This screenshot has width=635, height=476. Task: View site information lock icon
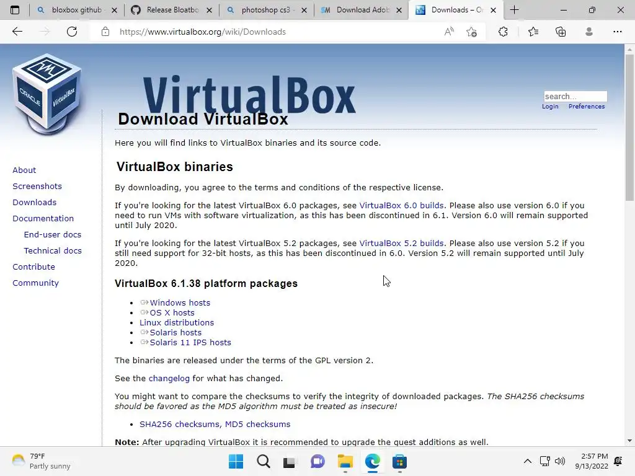pos(105,32)
